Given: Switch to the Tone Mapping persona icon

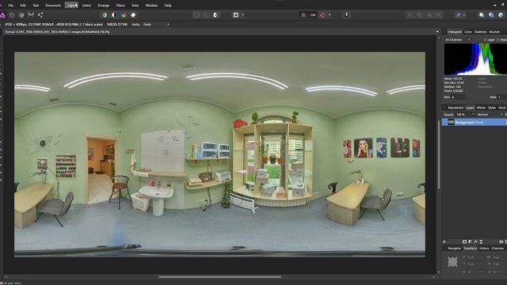Looking at the screenshot, I should [x=31, y=15].
